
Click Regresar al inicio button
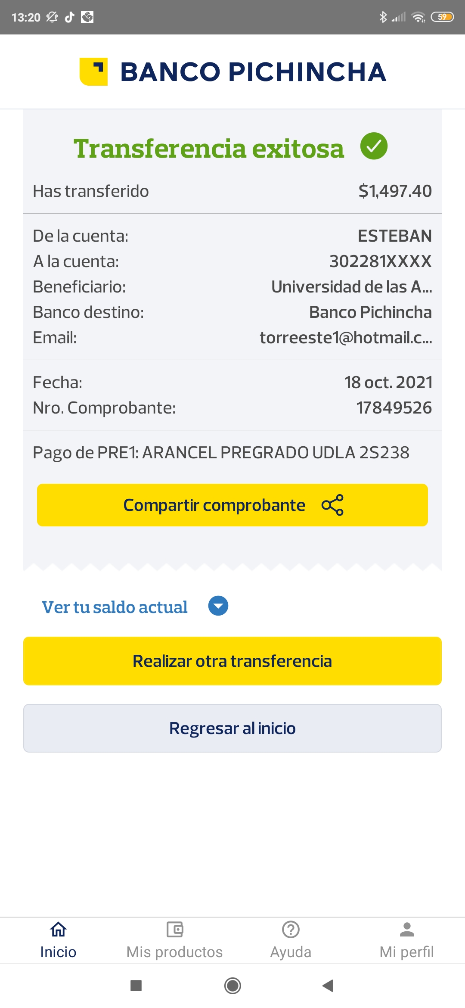pos(232,728)
